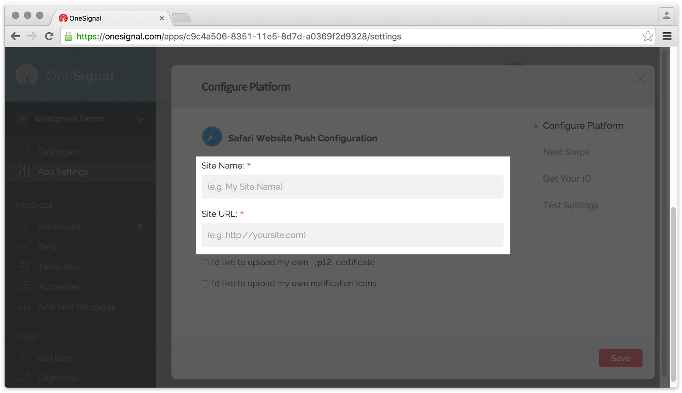The image size is (682, 393).
Task: Reload the page using the refresh icon
Action: click(49, 36)
